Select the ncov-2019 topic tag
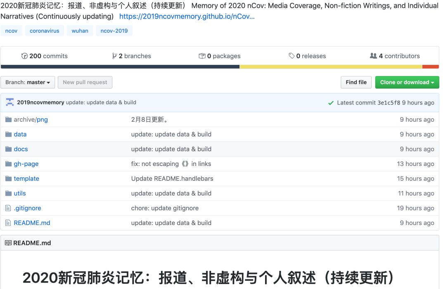Viewport: 446px width, 289px height. point(114,31)
